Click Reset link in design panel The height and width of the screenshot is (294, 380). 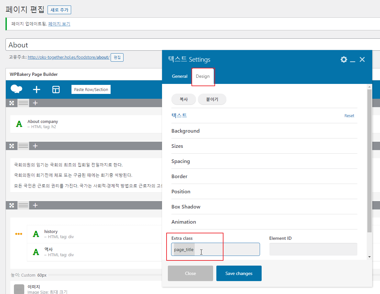pos(349,116)
